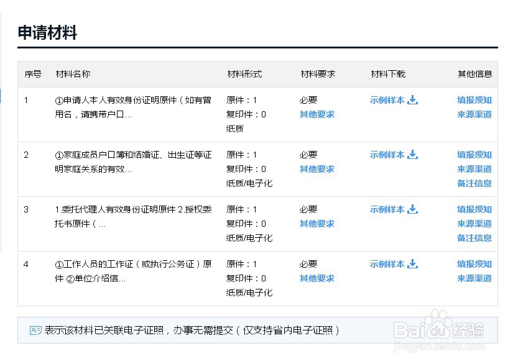Select the 材料名称 column header
Image resolution: width=513 pixels, height=364 pixels.
pyautogui.click(x=73, y=74)
